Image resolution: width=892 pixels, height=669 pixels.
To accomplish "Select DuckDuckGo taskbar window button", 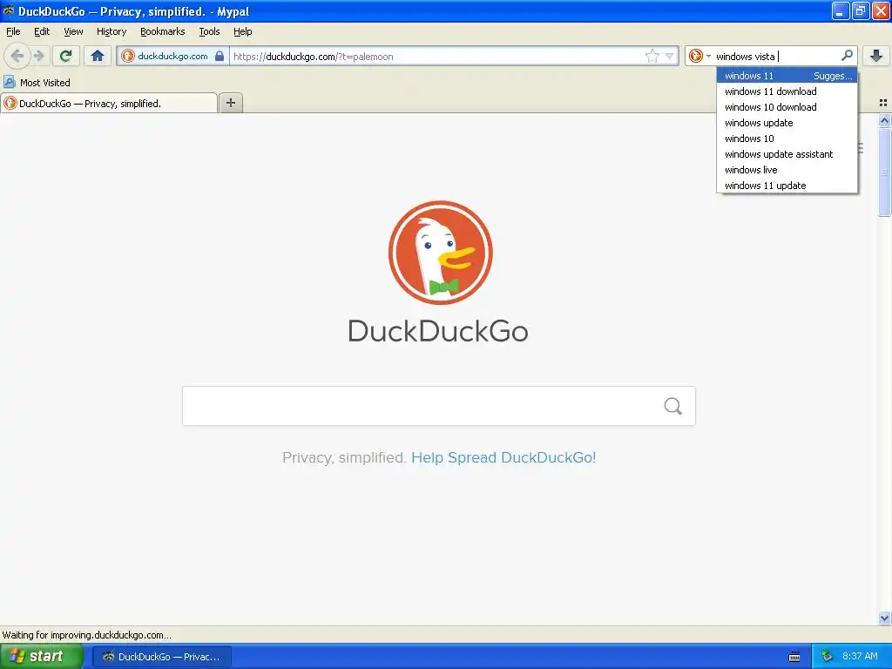I will [162, 657].
